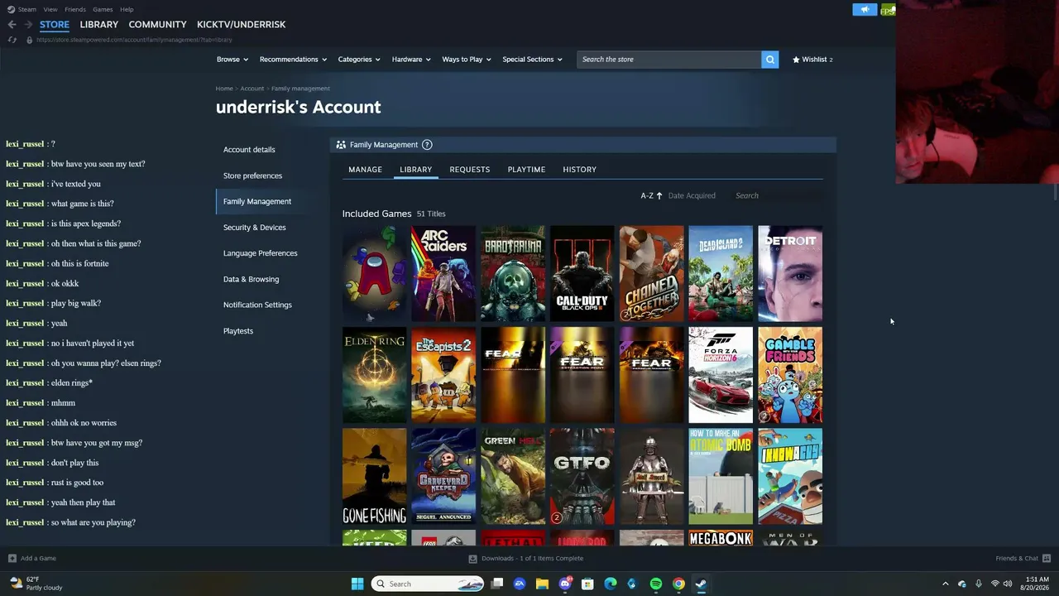Focus the Search the store field
The image size is (1059, 596).
coord(669,60)
